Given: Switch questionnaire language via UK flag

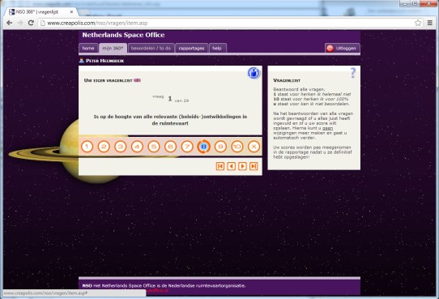Looking at the screenshot, I should tap(137, 80).
